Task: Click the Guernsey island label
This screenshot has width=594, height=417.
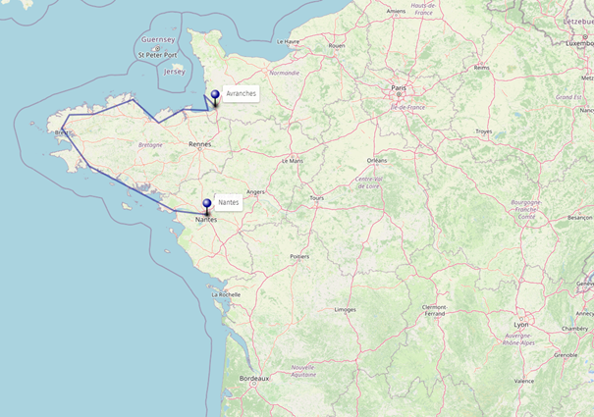Action: tap(158, 40)
